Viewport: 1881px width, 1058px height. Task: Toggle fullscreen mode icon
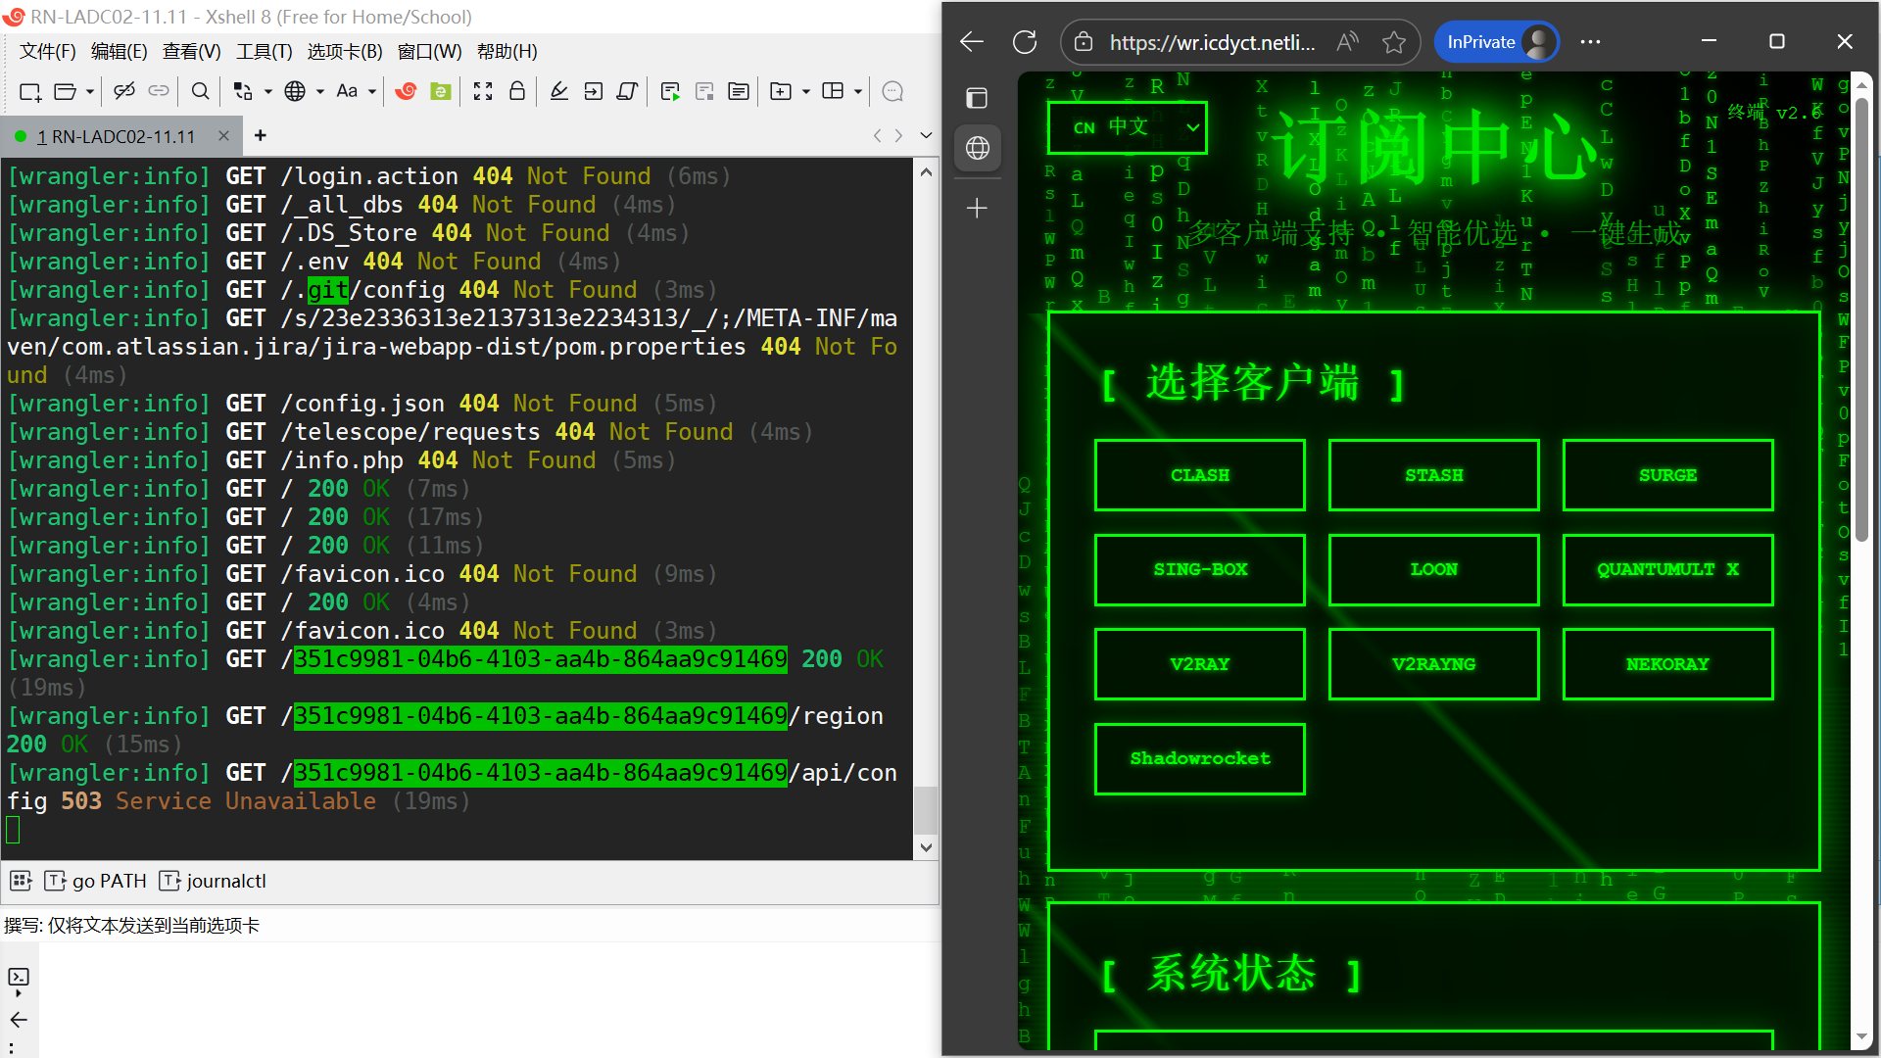482,91
